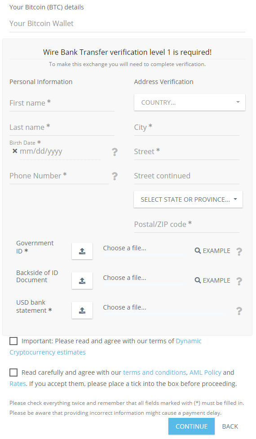View the Backside of ID EXAMPLE
Viewport: 256px width, 439px height.
coord(212,280)
